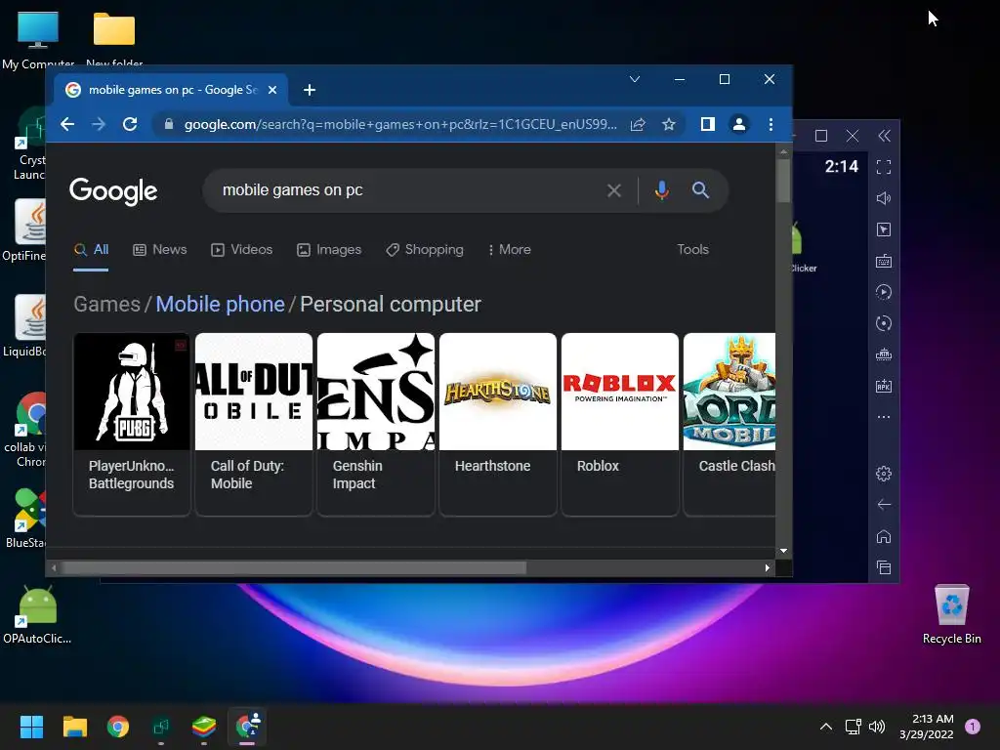Close the 'mobile games on pc' tab
The image size is (1000, 750).
coord(272,90)
